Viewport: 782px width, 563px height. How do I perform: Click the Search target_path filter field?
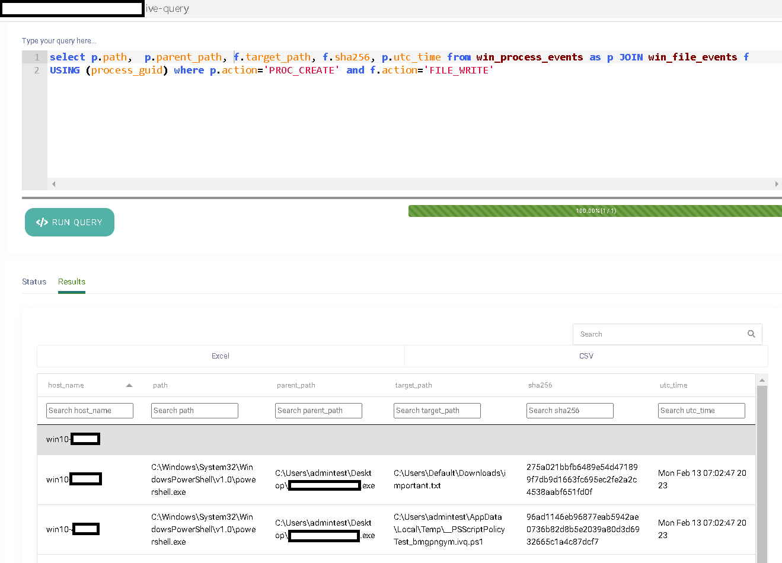[437, 411]
